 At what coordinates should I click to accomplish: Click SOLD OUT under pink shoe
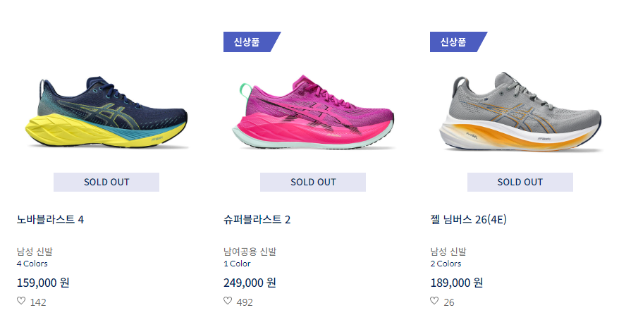click(x=313, y=183)
